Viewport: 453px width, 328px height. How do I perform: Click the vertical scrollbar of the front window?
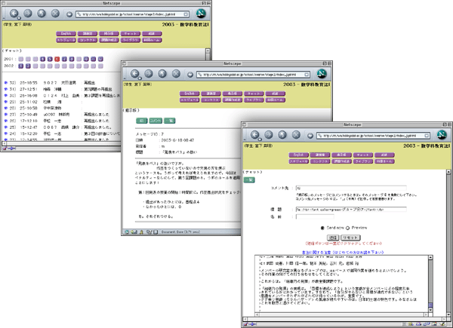pyautogui.click(x=445, y=226)
